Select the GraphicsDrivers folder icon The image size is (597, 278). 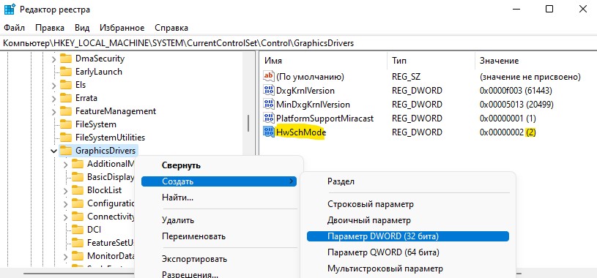(66, 151)
